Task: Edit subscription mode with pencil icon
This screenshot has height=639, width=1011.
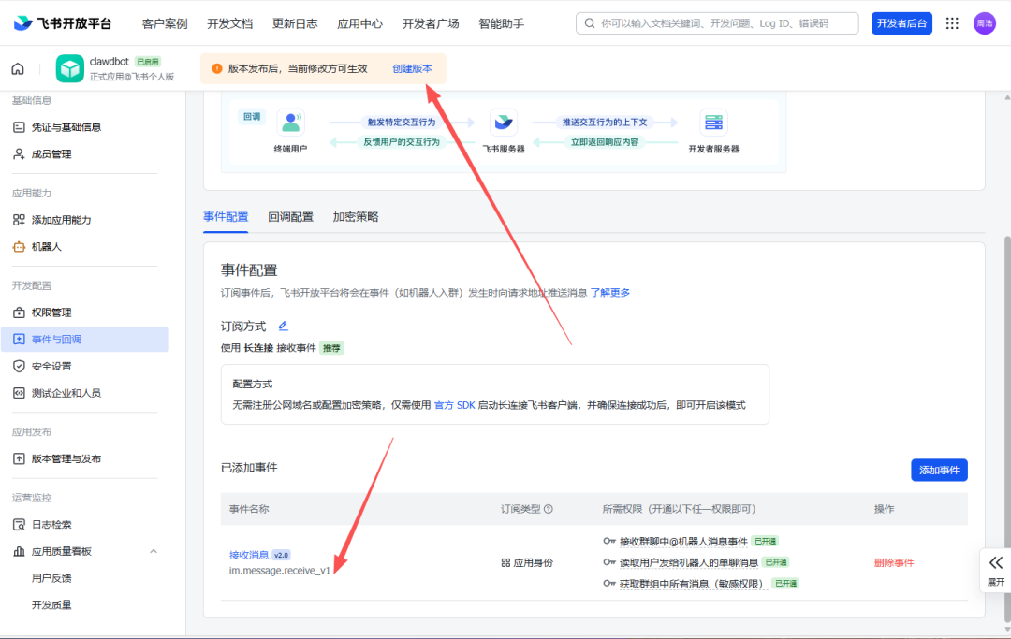Action: coord(283,326)
